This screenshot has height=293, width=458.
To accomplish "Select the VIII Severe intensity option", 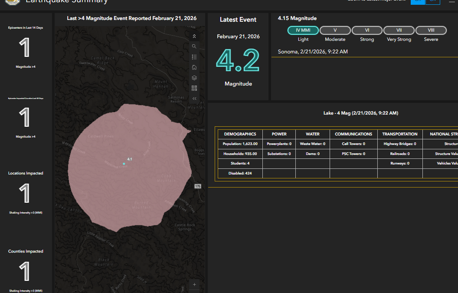I will (x=431, y=30).
